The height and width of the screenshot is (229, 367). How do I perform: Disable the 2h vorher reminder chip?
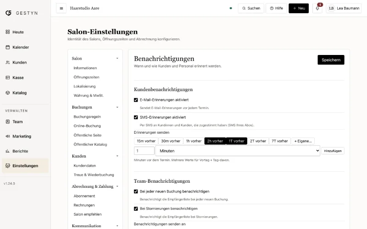[215, 141]
